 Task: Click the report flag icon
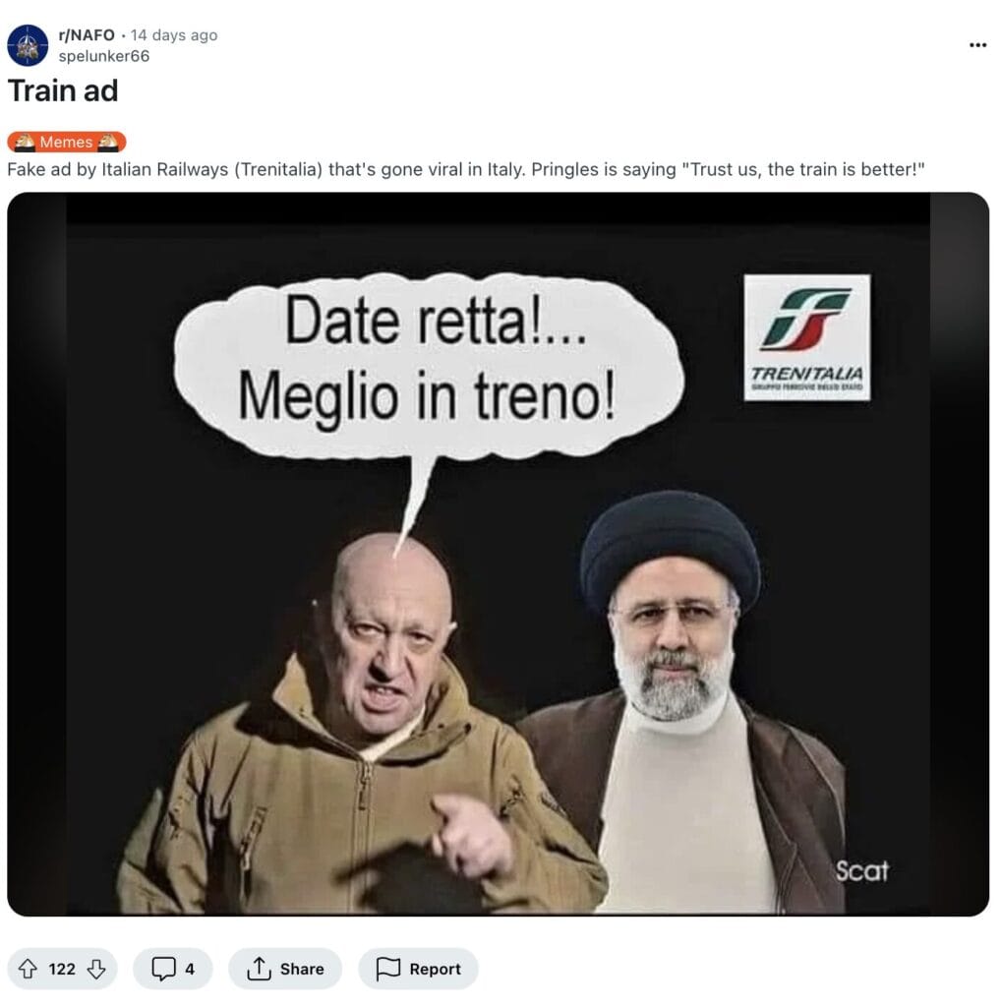coord(387,969)
